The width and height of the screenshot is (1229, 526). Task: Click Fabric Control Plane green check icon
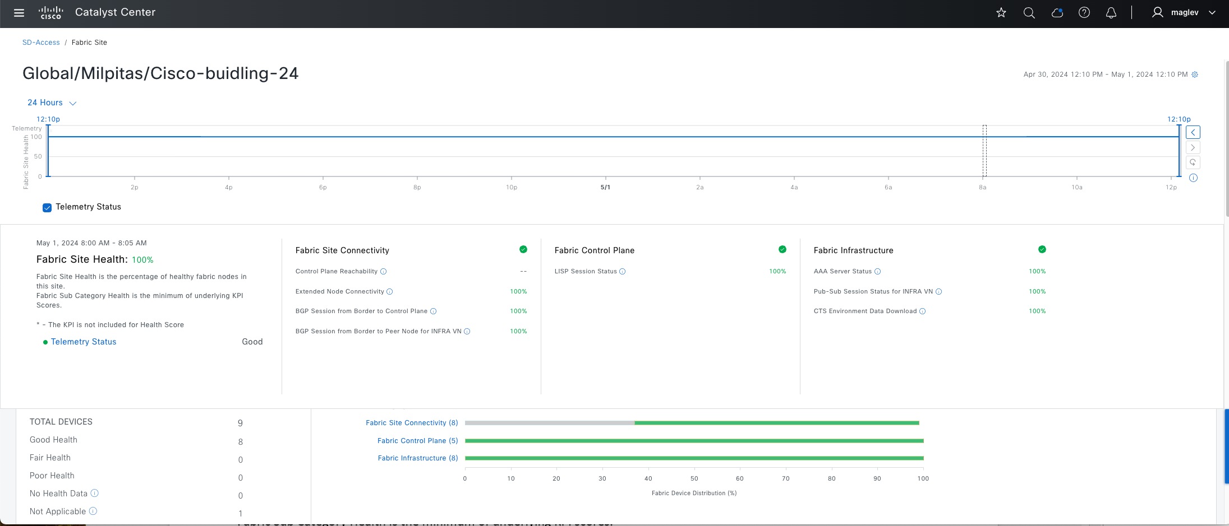(x=782, y=249)
